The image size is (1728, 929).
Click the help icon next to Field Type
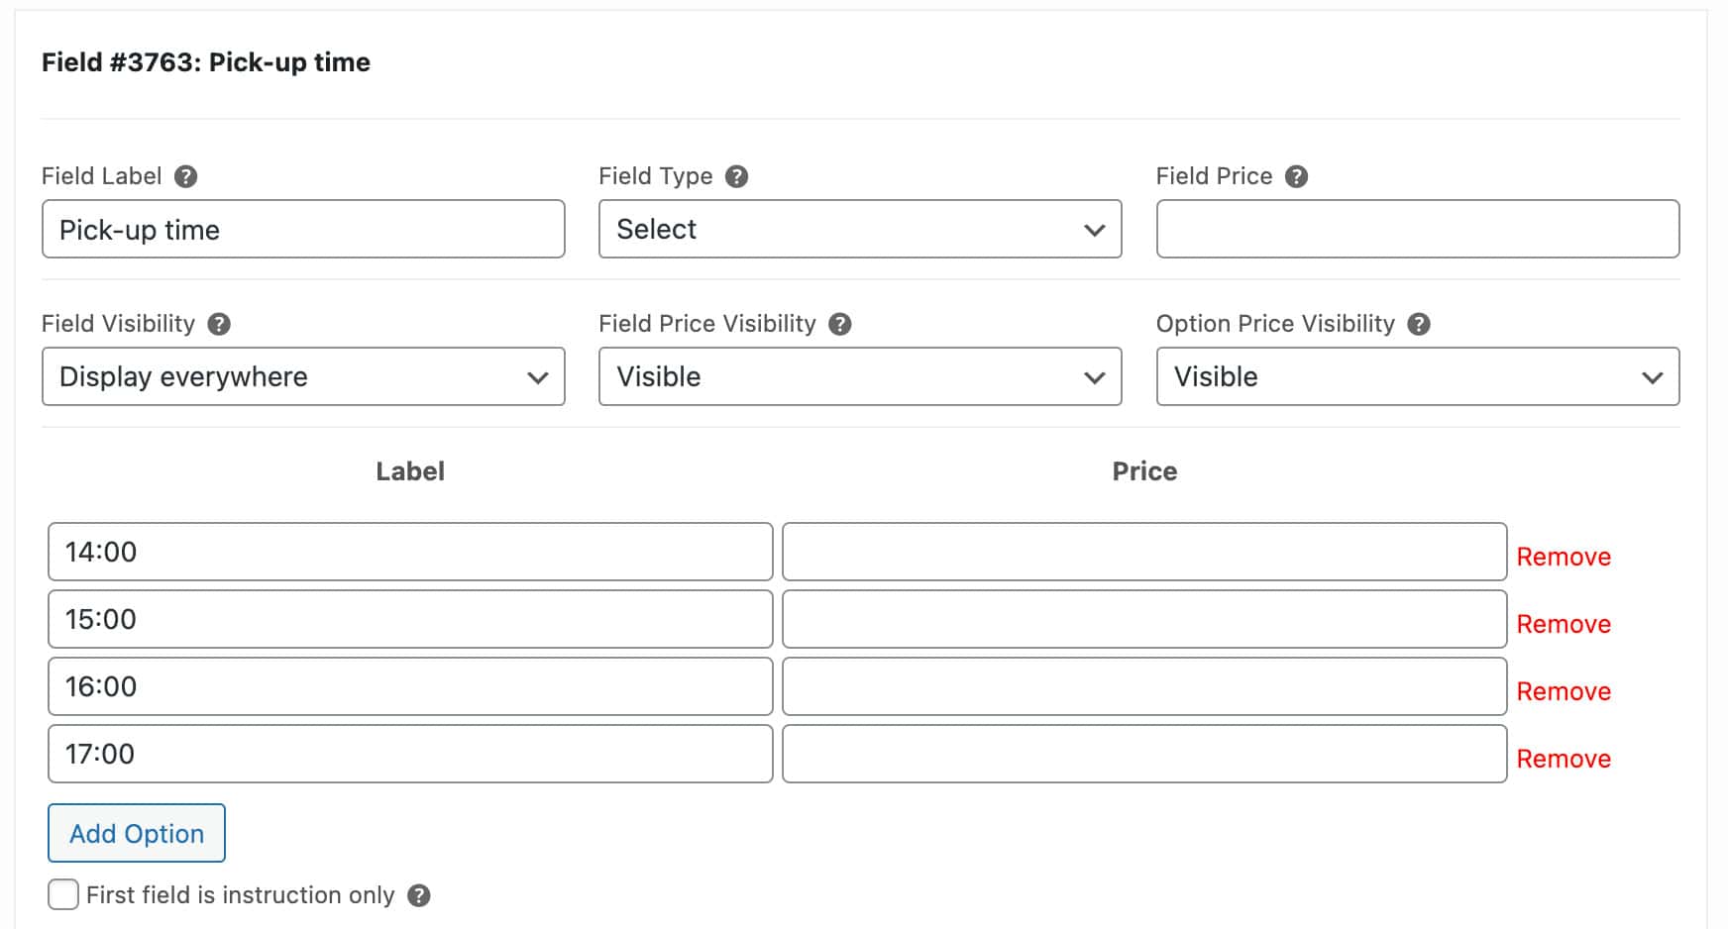pyautogui.click(x=736, y=176)
